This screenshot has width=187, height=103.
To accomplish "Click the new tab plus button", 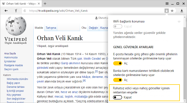I will [45, 3].
